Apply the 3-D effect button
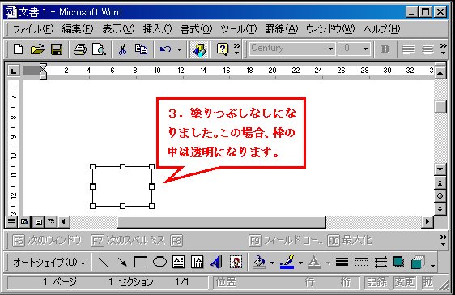This screenshot has height=295, width=455. point(418,262)
